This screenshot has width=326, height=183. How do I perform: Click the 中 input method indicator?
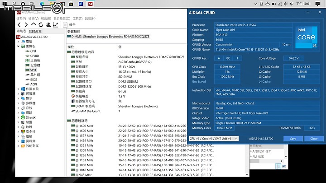pyautogui.click(x=292, y=4)
